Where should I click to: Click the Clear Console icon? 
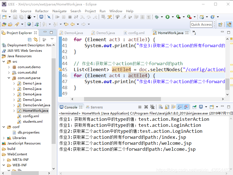[x=161, y=107]
